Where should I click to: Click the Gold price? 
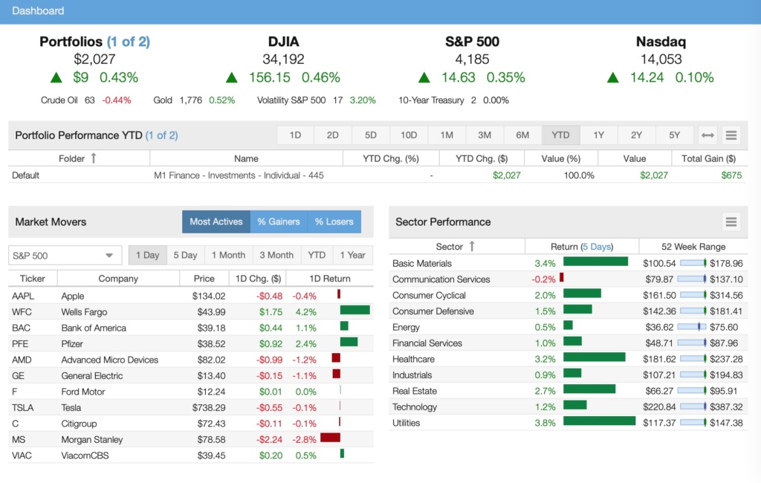(191, 100)
